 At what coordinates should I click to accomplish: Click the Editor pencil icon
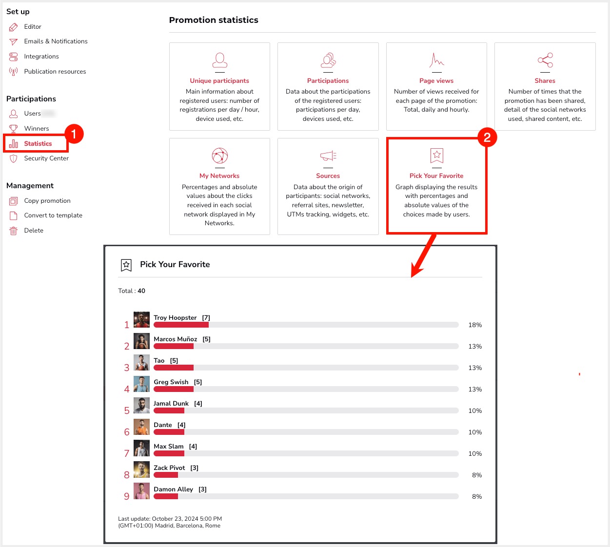pos(13,27)
